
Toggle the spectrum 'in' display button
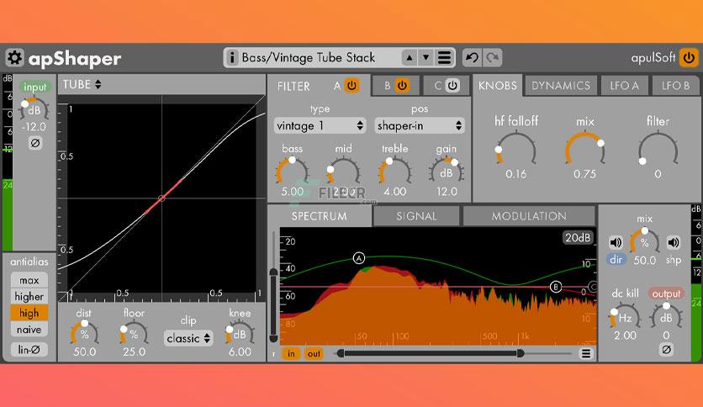(x=291, y=354)
